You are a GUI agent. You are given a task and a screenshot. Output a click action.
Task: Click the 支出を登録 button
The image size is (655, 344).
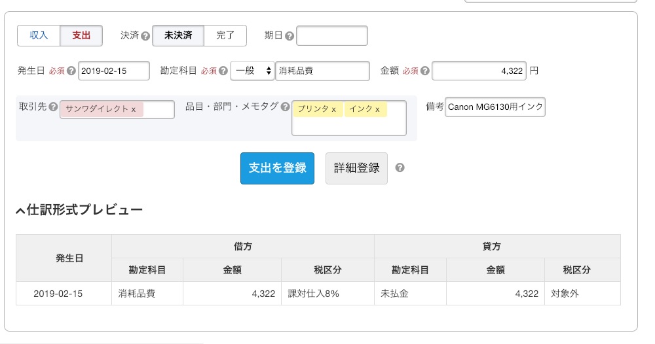coord(277,168)
